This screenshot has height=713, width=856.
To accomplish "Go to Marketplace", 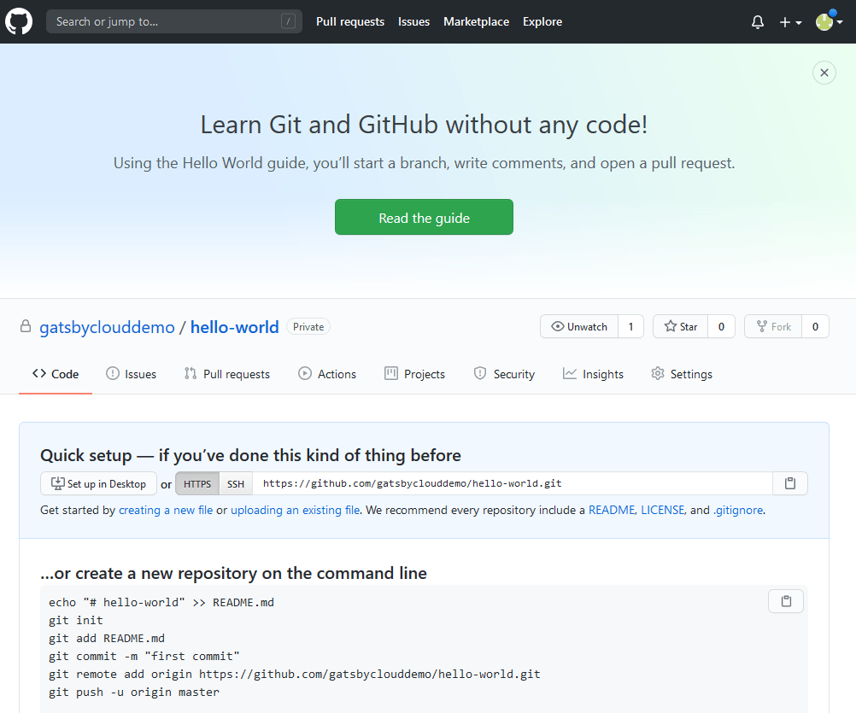I will coord(476,22).
